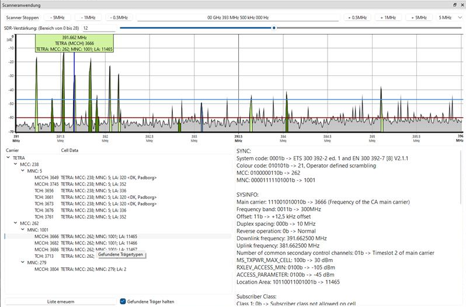Close the Scanneranwendung panel
This screenshot has width=466, height=307.
tap(461, 5)
